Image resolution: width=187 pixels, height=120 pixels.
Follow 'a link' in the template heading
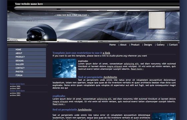pos(107,53)
